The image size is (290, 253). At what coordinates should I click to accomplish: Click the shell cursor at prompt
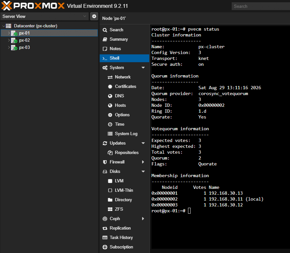(x=189, y=211)
